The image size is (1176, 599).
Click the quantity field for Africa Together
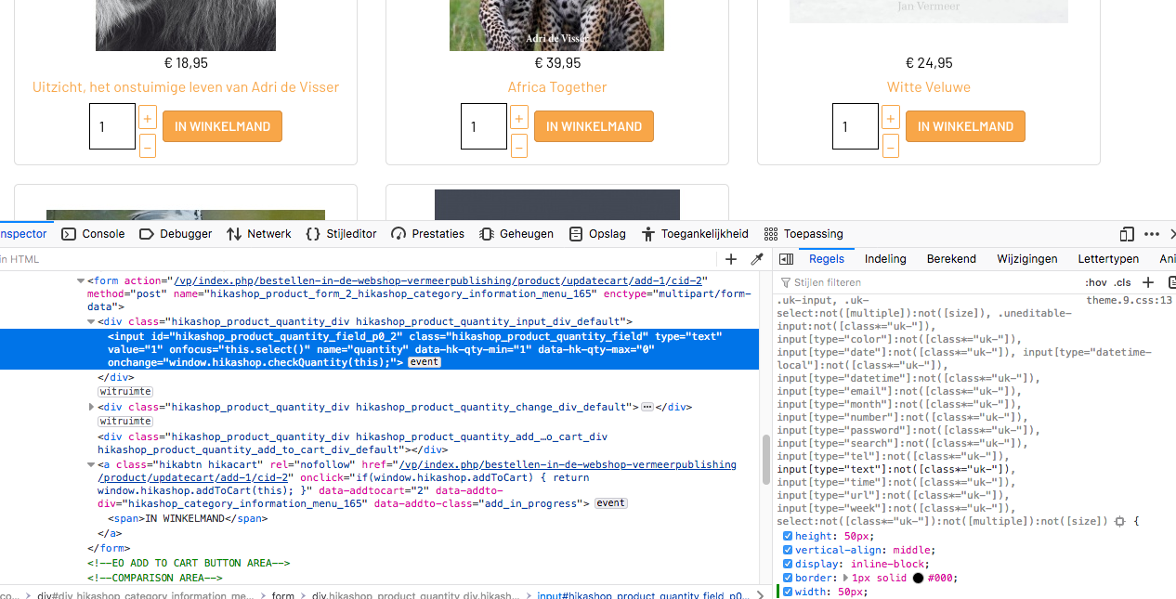pos(484,126)
